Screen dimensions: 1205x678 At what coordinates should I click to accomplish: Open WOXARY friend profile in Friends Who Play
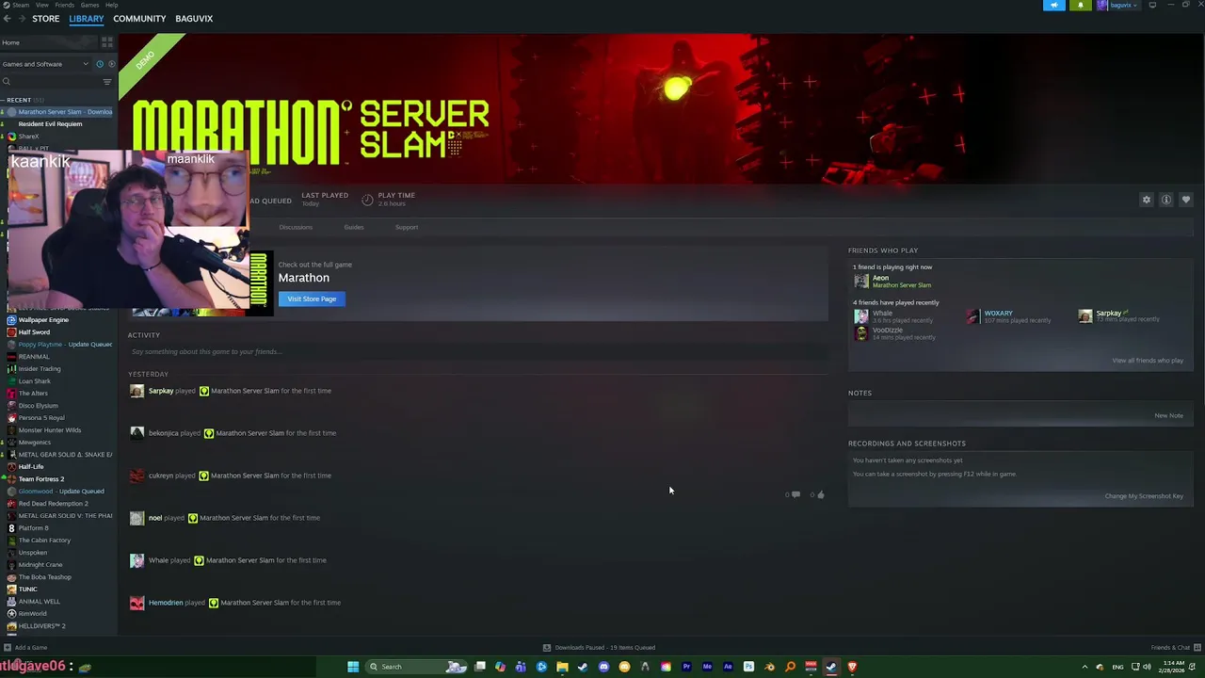[x=998, y=314]
